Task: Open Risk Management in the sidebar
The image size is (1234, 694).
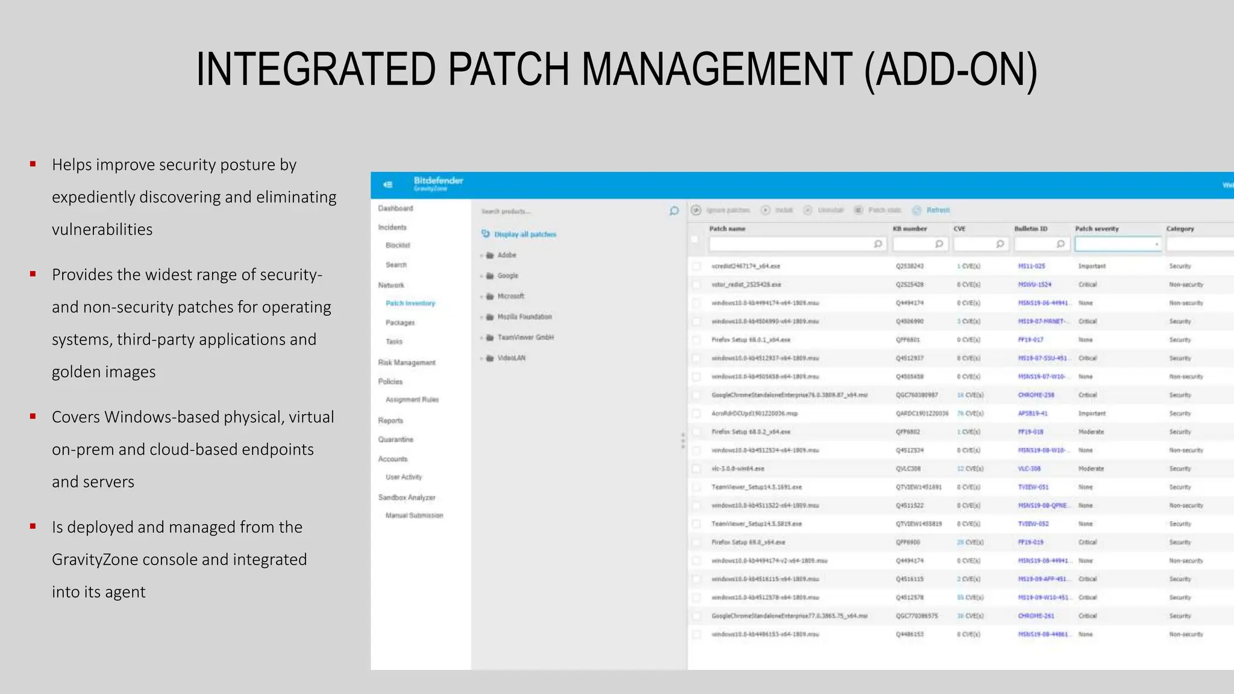Action: pos(407,363)
